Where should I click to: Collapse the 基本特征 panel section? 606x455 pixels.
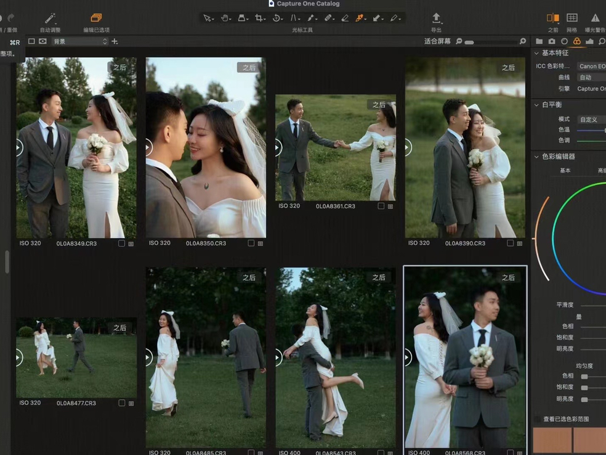[x=536, y=53]
